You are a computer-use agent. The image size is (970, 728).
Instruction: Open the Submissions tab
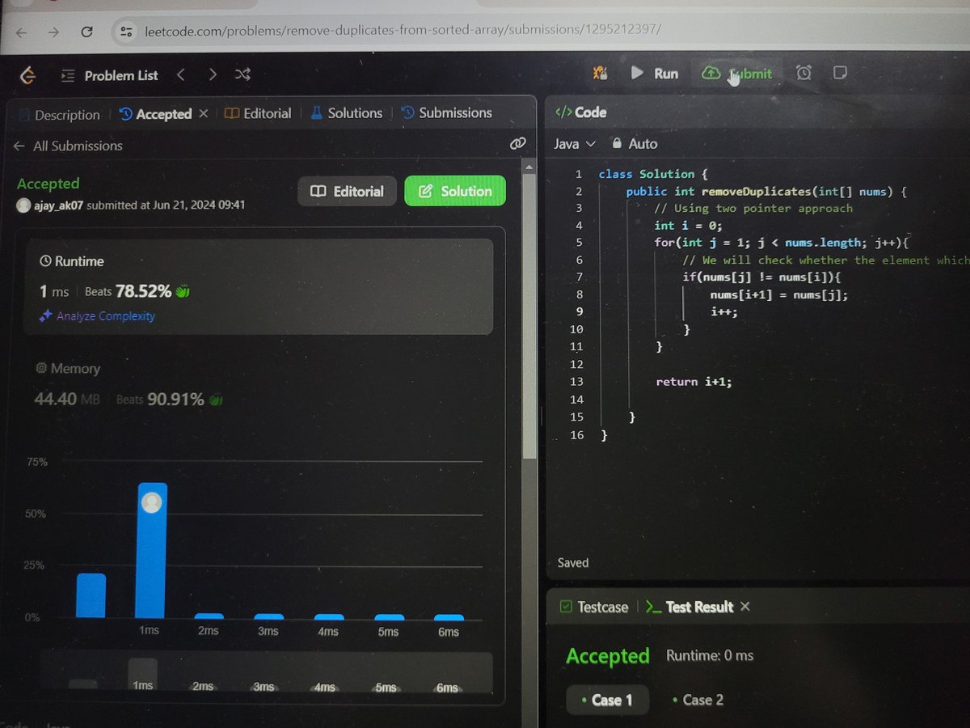pyautogui.click(x=446, y=113)
